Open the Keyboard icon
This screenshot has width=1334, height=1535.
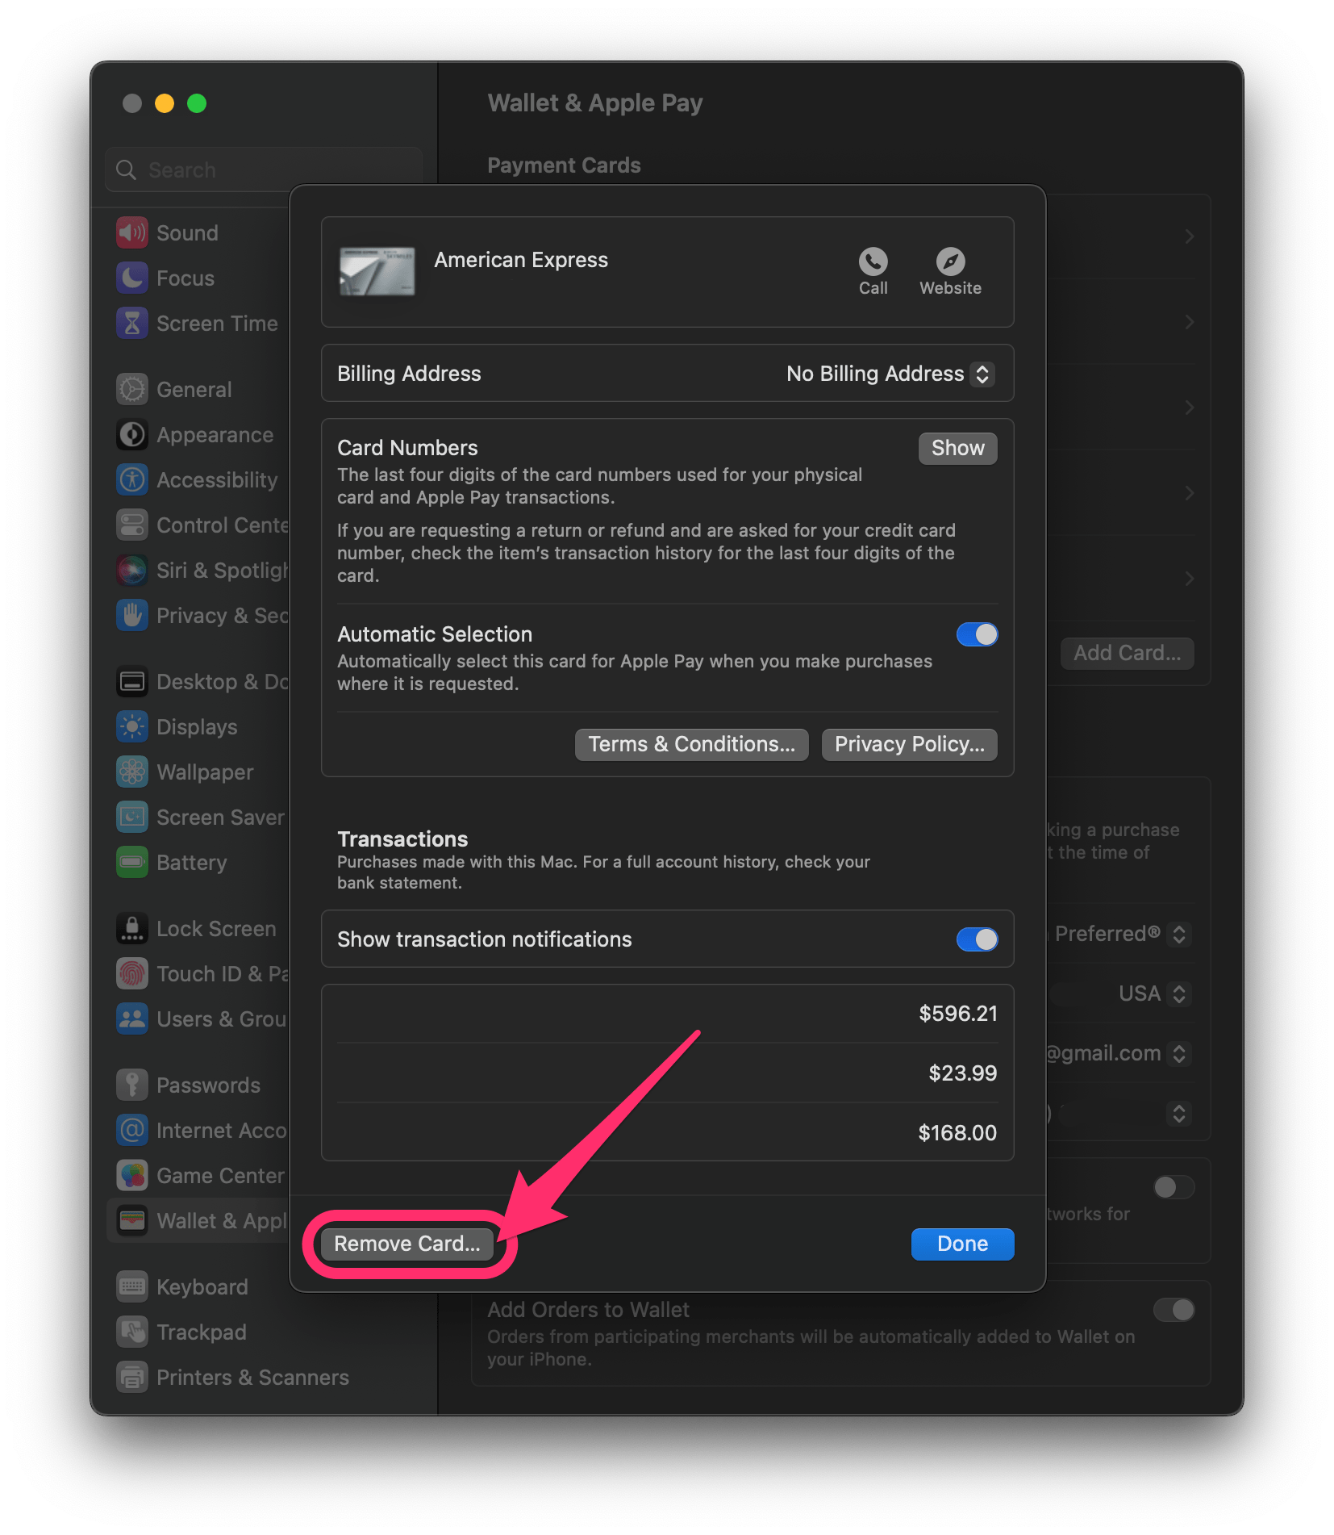[x=132, y=1286]
